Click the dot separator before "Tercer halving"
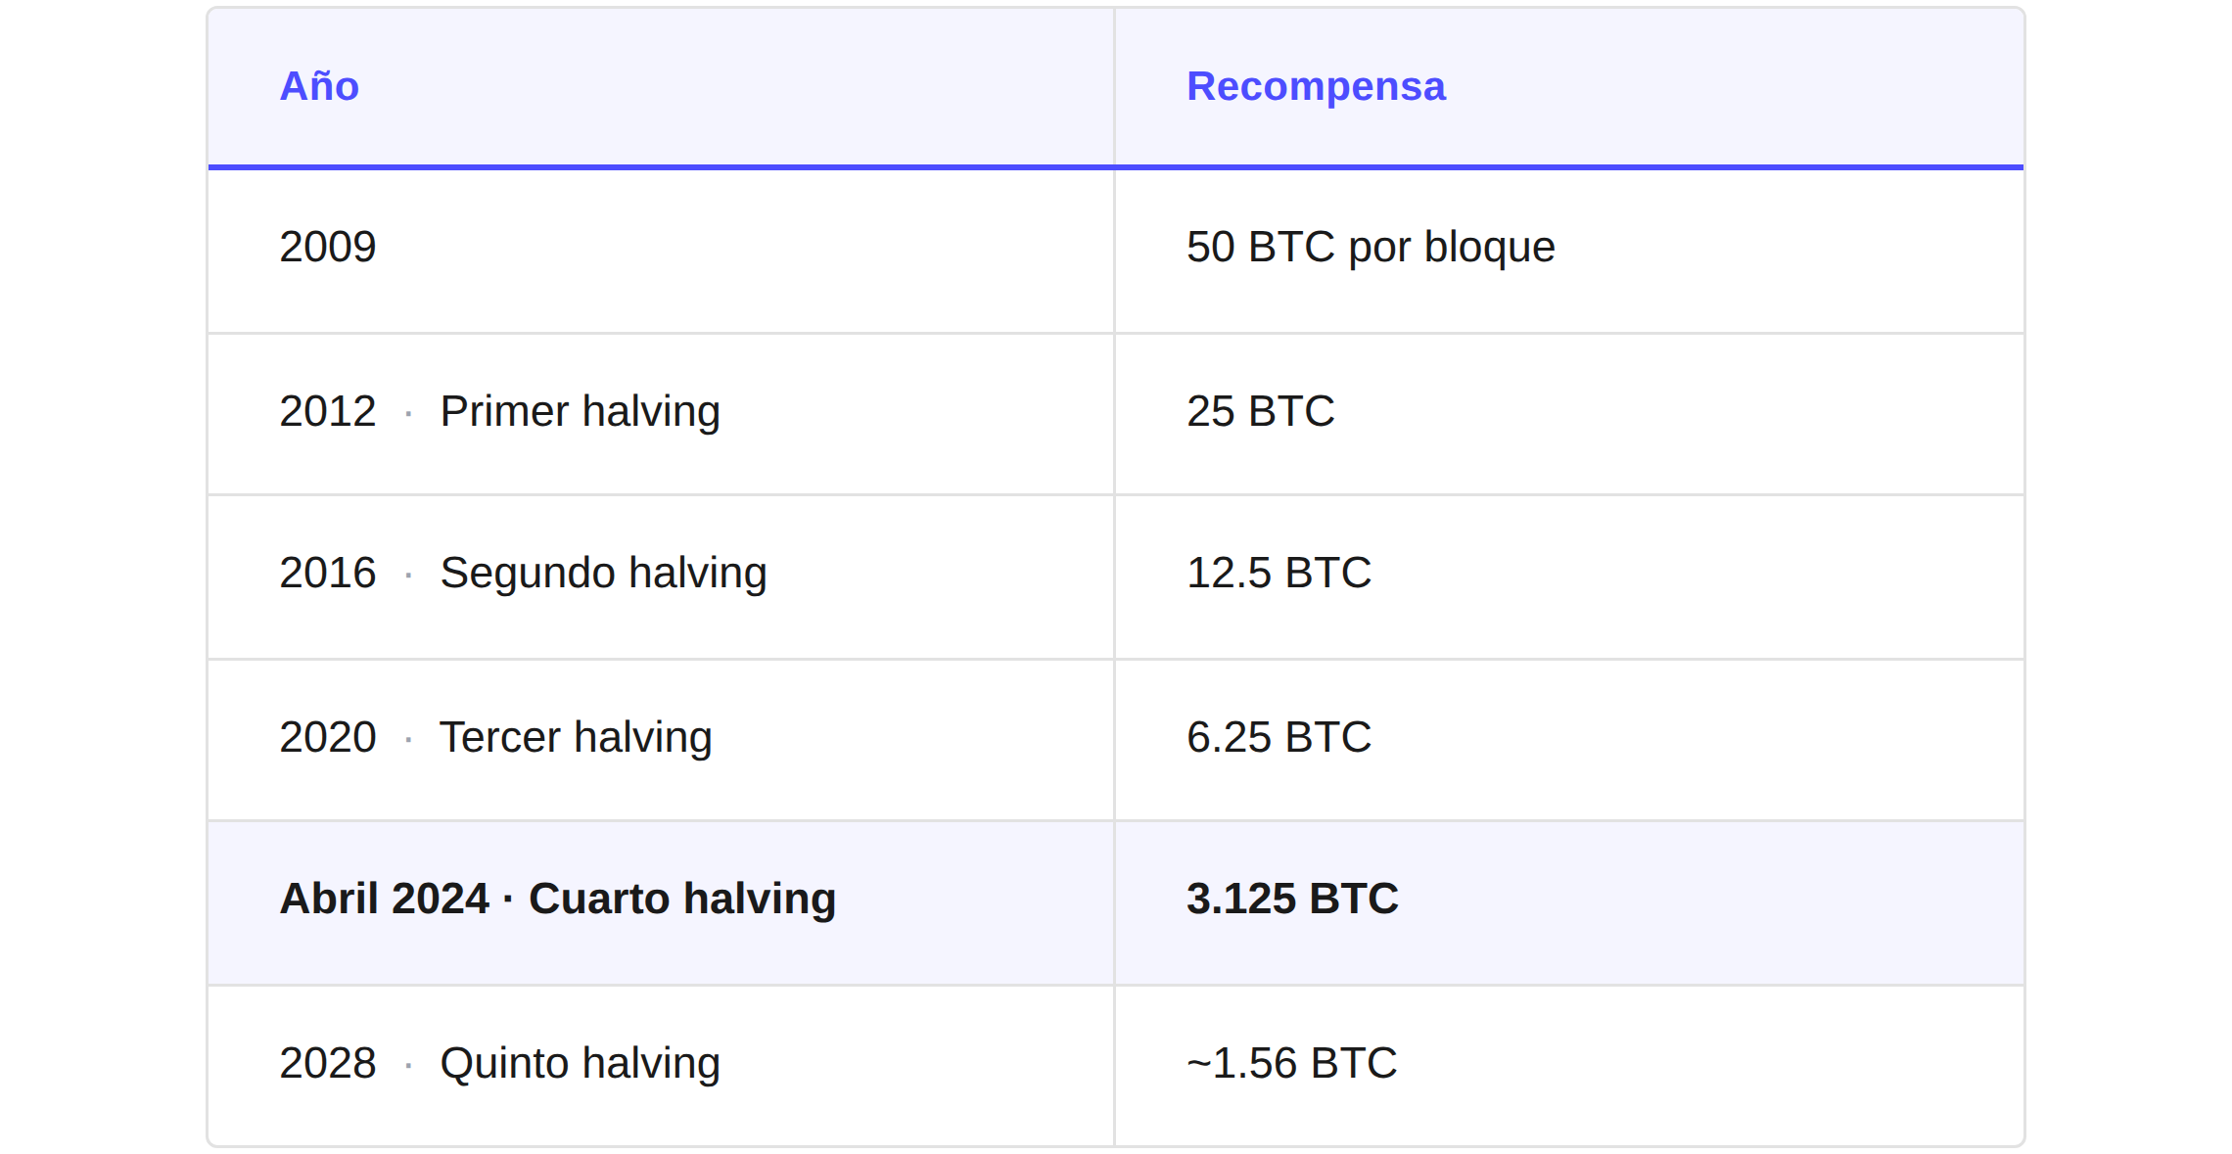This screenshot has height=1154, width=2232. point(408,740)
